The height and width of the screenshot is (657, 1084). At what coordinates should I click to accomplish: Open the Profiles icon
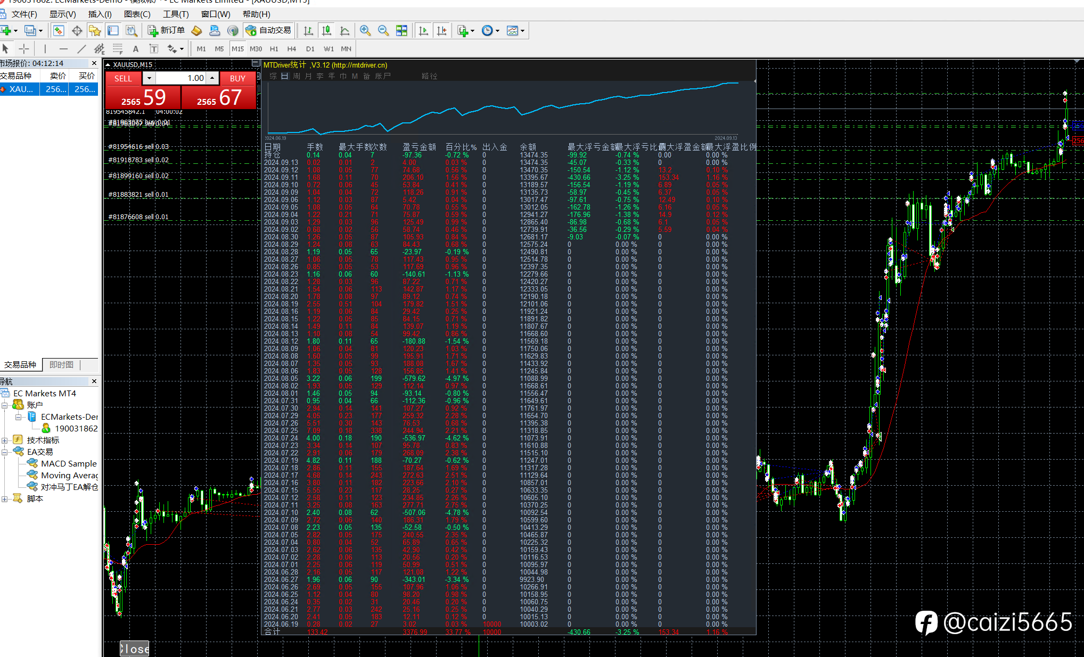click(30, 31)
